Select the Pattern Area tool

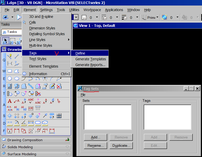pyautogui.click(x=24, y=86)
